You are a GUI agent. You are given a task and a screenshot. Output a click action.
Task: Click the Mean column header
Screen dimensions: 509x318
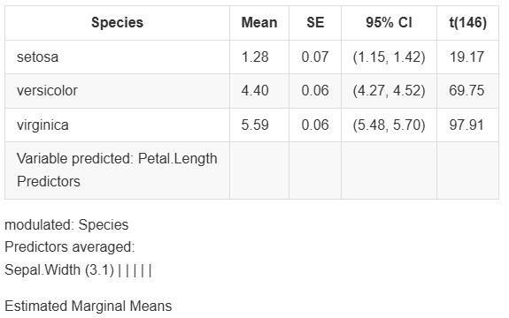pyautogui.click(x=259, y=23)
